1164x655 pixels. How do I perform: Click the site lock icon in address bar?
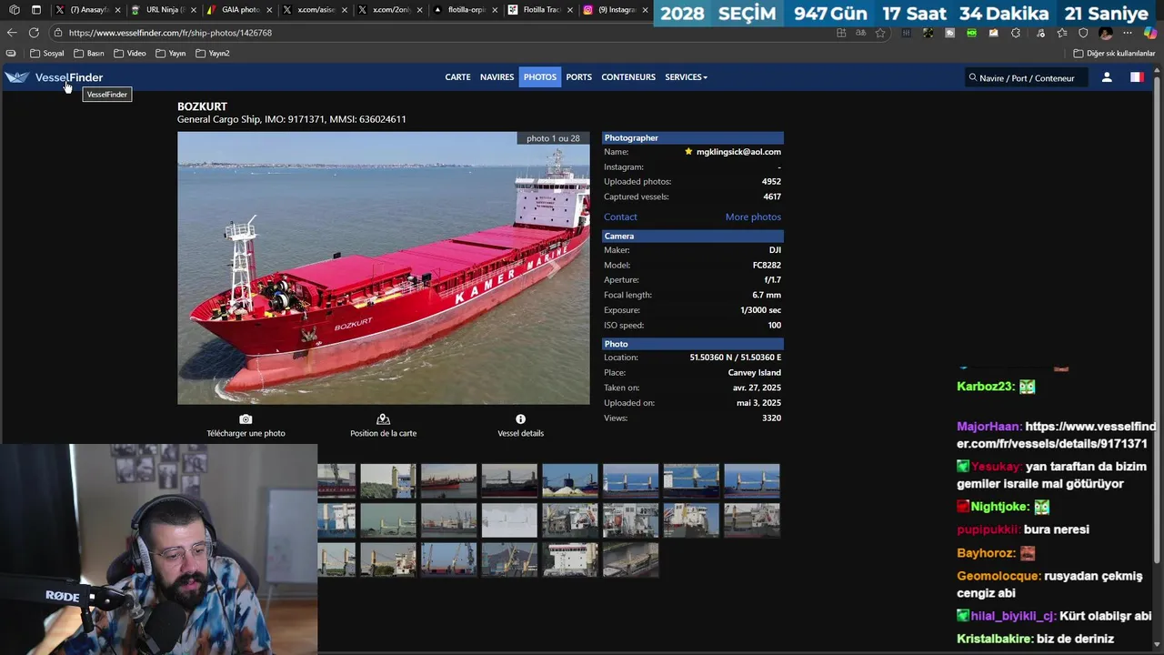coord(58,33)
